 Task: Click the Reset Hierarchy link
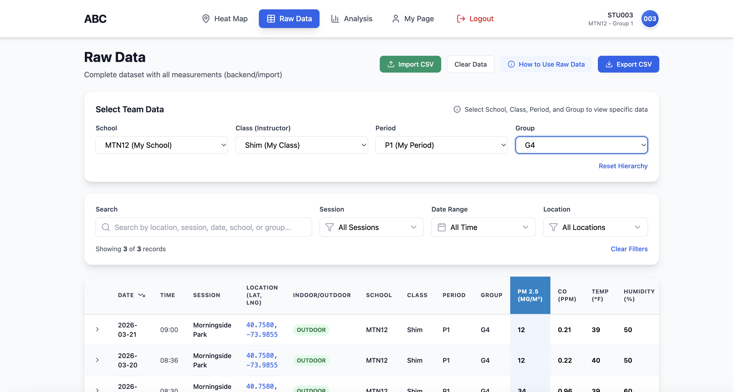[623, 166]
